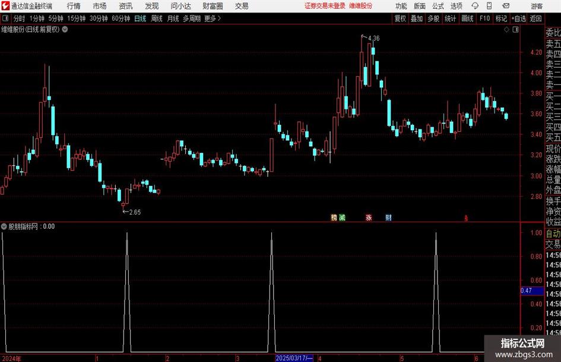Click the red 维维股份 text in title bar
Screen dimensions: 561x362
[x=361, y=6]
